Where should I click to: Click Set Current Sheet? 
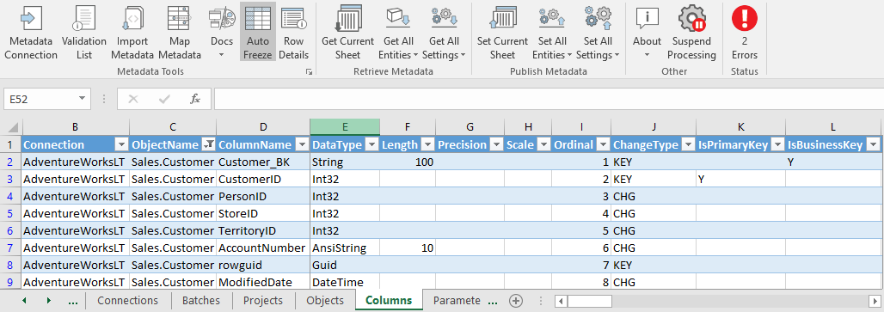pyautogui.click(x=502, y=32)
